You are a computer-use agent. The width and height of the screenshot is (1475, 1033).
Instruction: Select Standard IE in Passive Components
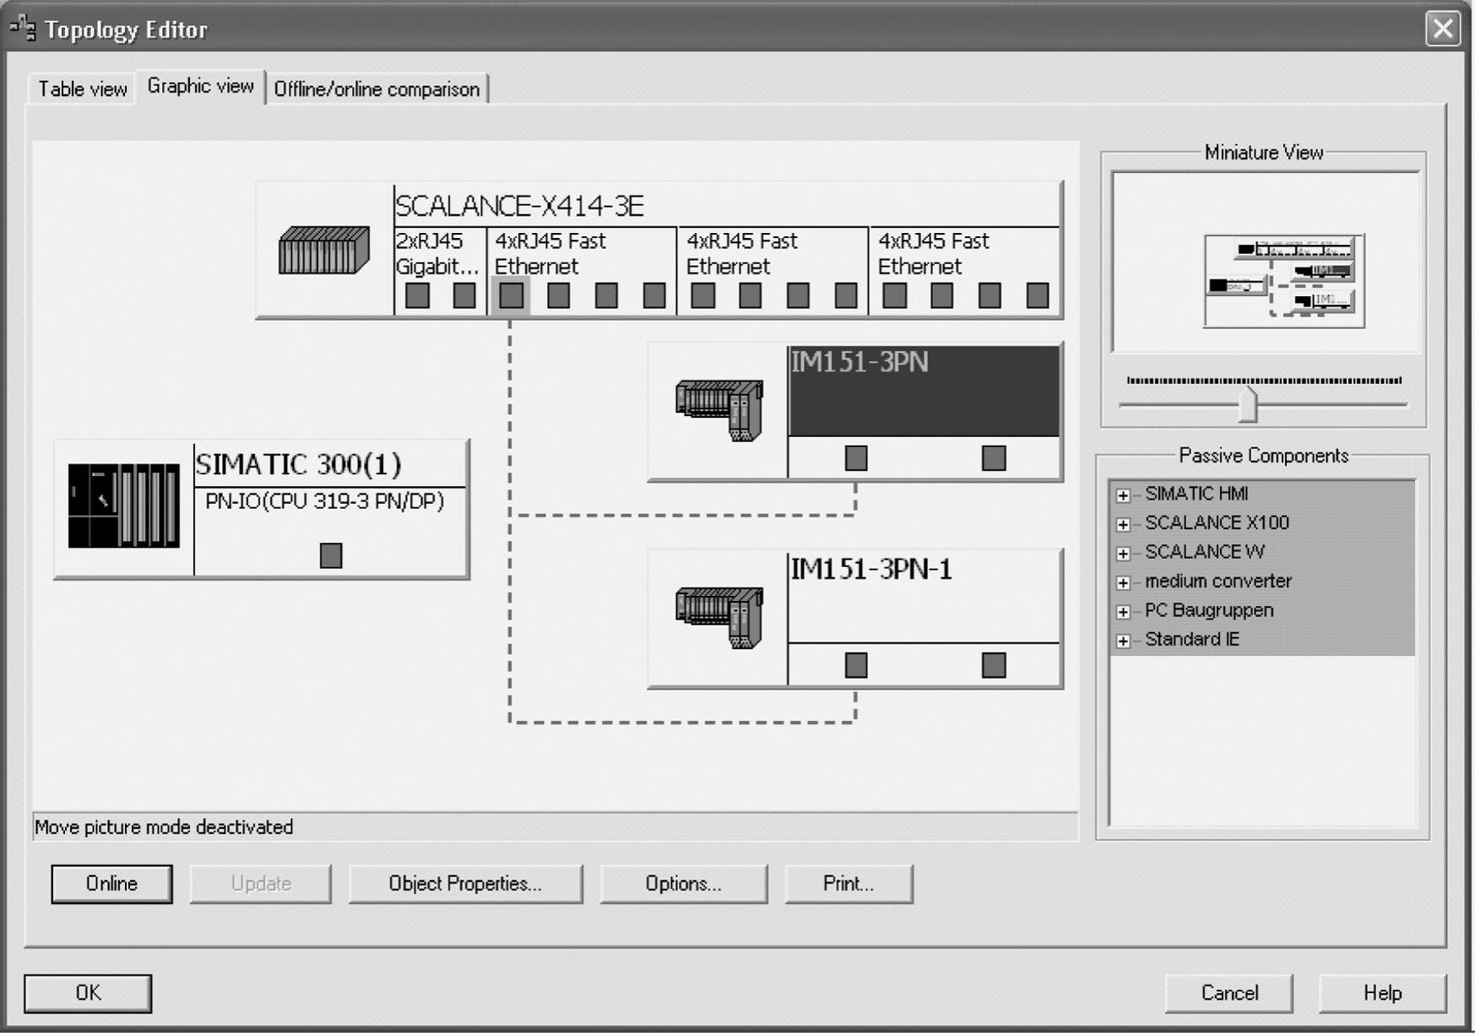pos(1192,639)
